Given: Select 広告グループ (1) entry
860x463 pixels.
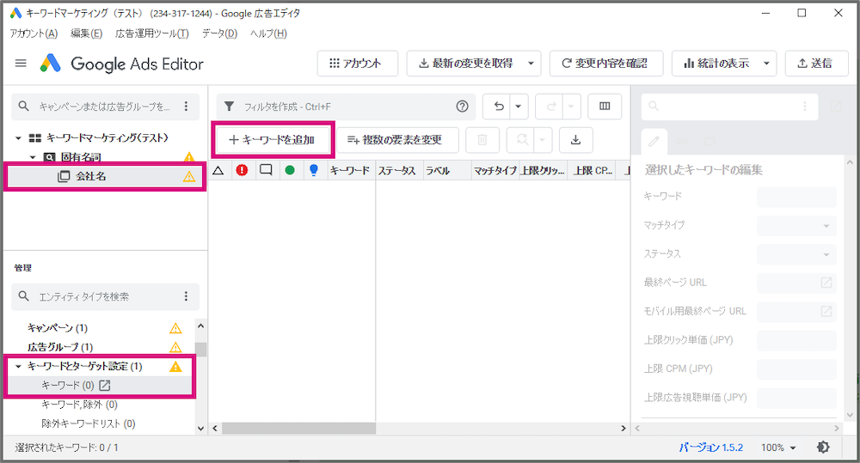Looking at the screenshot, I should tap(60, 347).
